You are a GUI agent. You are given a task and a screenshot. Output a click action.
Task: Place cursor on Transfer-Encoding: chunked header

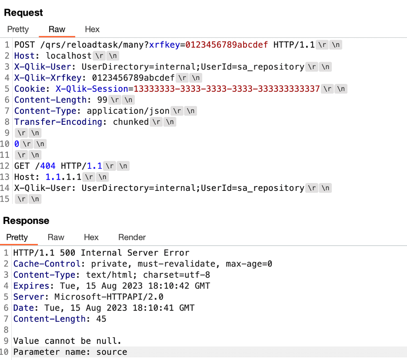coord(81,122)
